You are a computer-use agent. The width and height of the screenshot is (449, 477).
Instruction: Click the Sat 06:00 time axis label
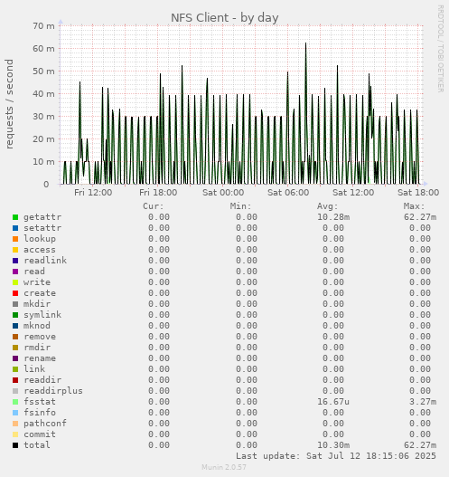pos(288,193)
